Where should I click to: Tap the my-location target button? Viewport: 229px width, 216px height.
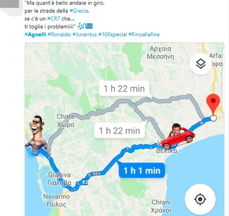pos(200,199)
